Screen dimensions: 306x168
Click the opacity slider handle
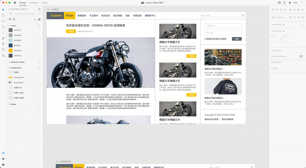282,68
